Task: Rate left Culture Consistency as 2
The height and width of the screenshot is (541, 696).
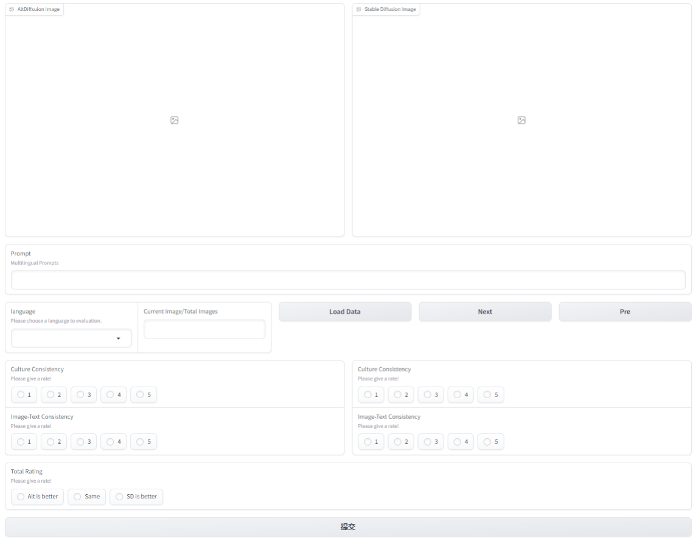Action: click(x=54, y=395)
